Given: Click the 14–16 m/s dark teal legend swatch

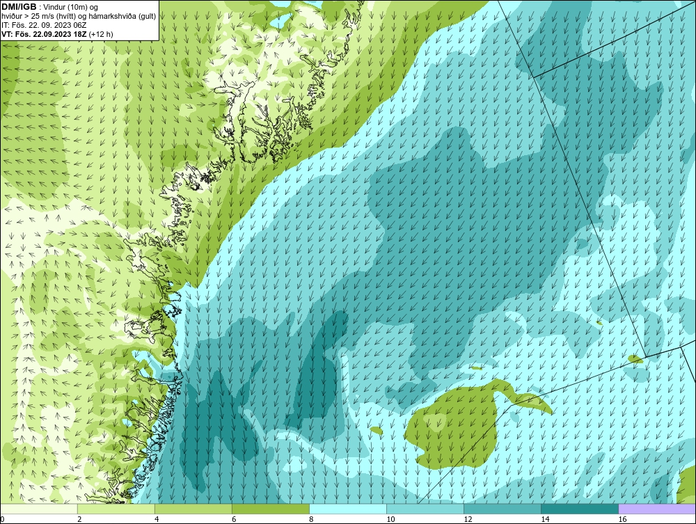Looking at the screenshot, I should pyautogui.click(x=580, y=509).
